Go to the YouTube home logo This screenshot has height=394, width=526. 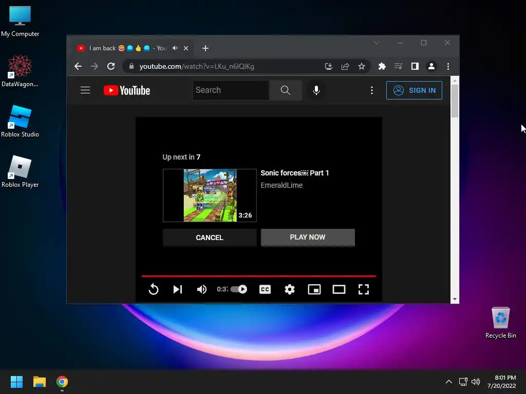127,90
